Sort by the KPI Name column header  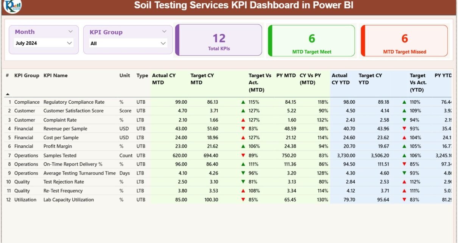[56, 76]
